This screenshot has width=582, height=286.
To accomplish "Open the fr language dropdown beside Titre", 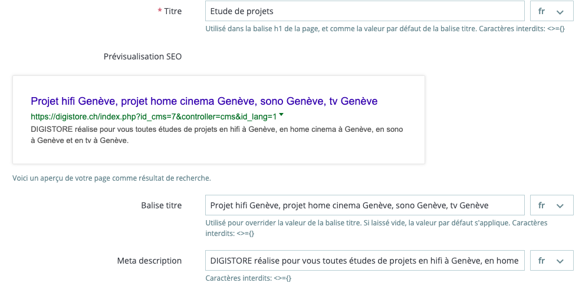I will (551, 11).
